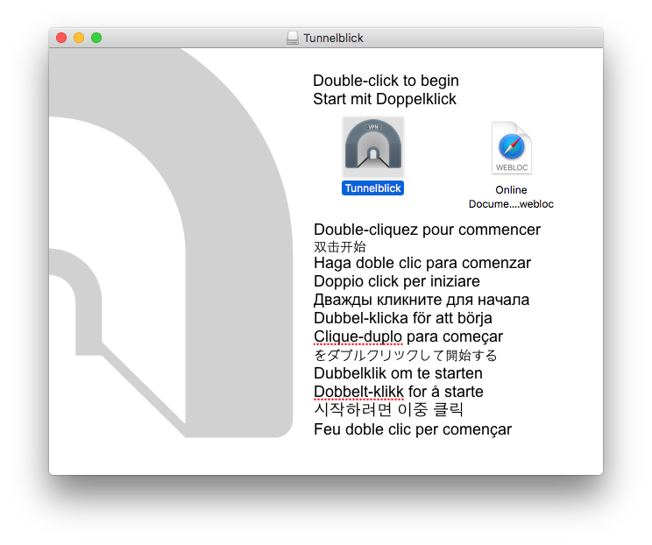Image resolution: width=652 pixels, height=545 pixels.
Task: Zoom the window using the green button
Action: coord(96,38)
